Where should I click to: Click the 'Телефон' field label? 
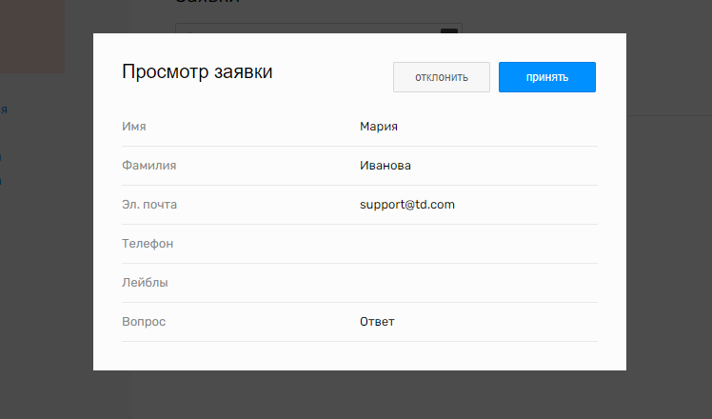[148, 244]
